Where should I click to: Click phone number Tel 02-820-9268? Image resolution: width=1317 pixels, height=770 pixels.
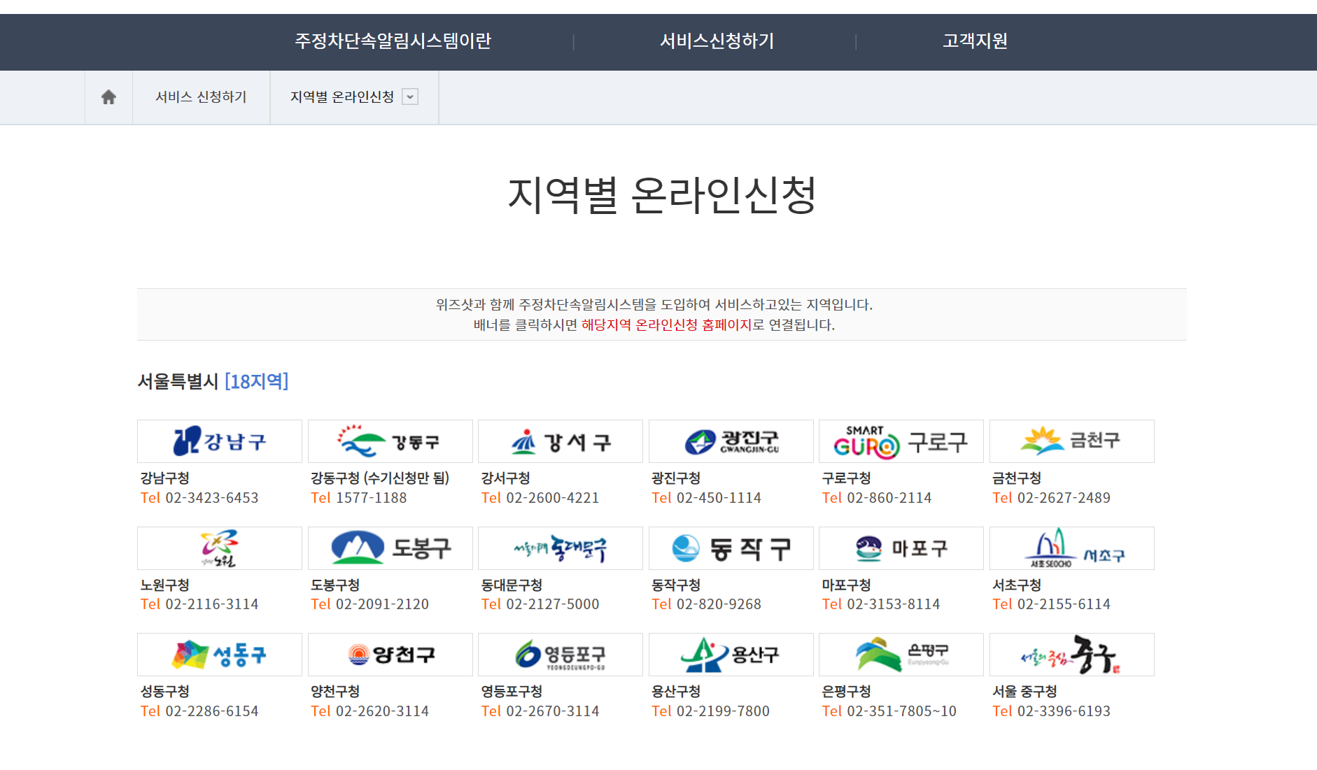point(706,604)
